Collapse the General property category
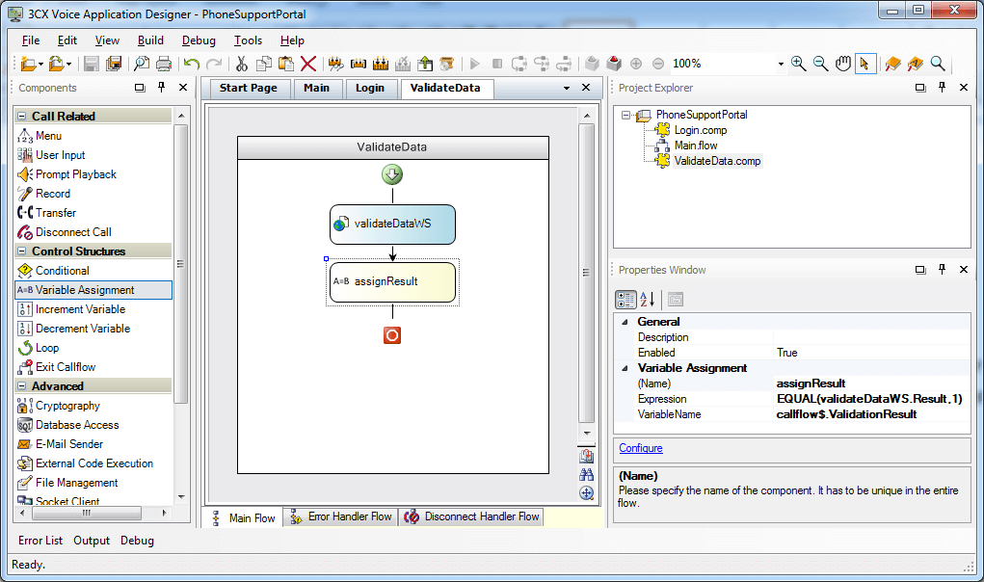 [625, 322]
